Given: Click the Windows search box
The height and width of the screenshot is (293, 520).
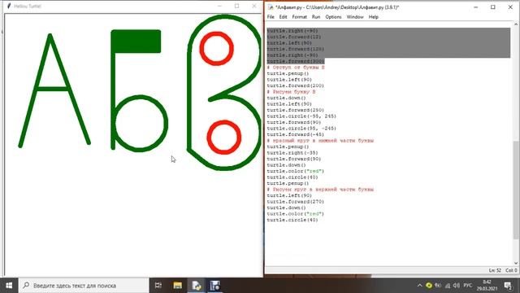Looking at the screenshot, I should point(84,286).
